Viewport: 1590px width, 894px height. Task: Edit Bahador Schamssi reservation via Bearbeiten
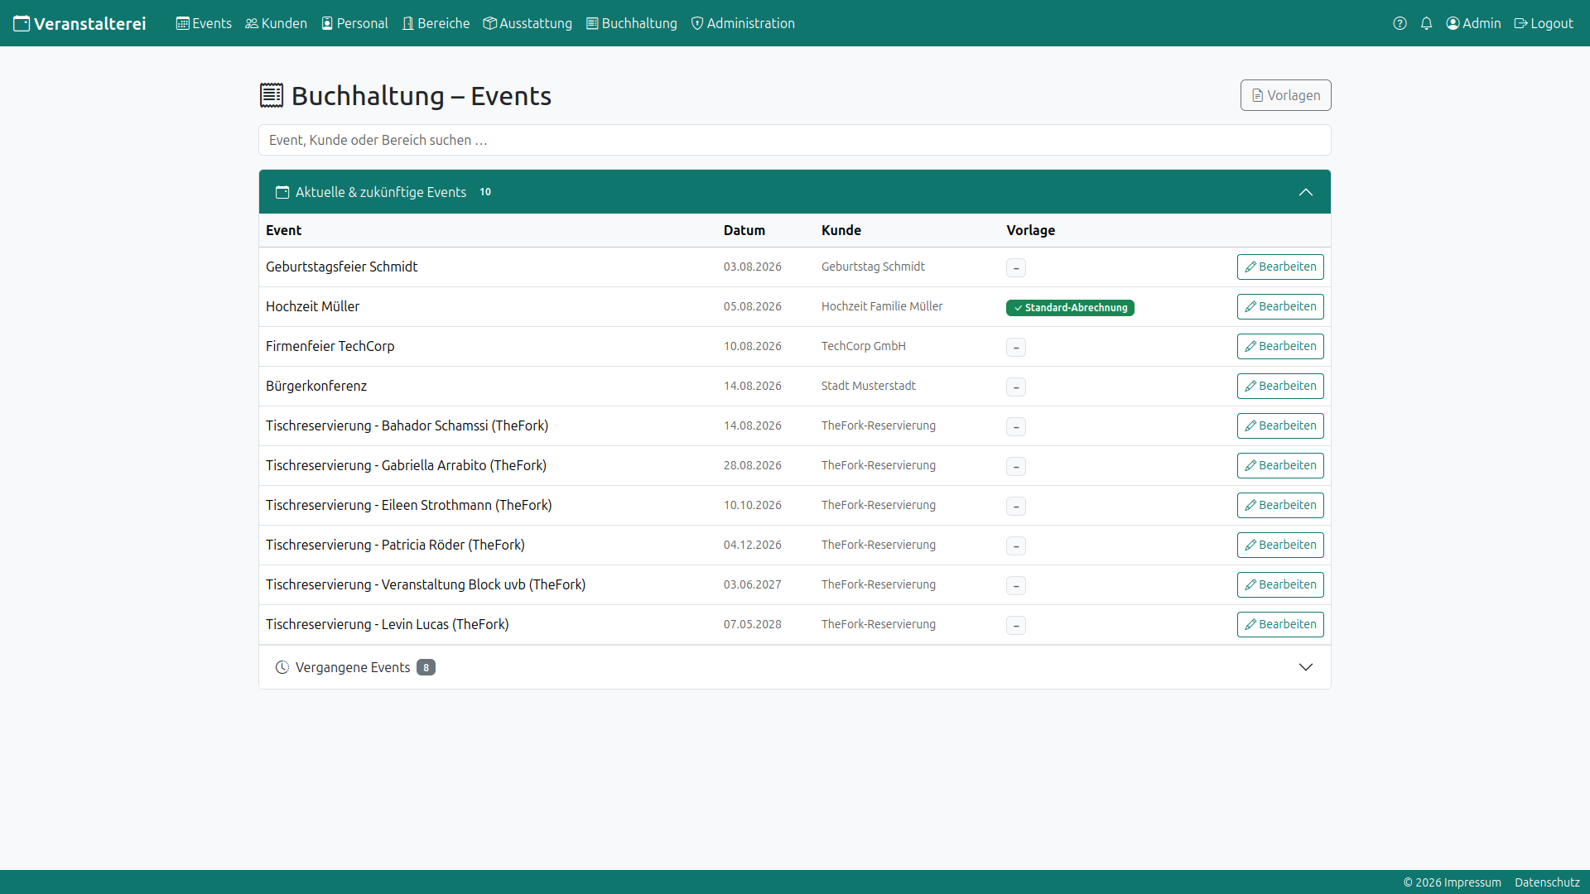[x=1280, y=425]
